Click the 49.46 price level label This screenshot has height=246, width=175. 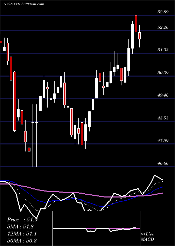pos(163,95)
